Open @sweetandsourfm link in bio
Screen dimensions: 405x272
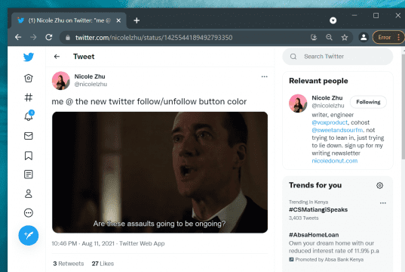[x=337, y=130]
